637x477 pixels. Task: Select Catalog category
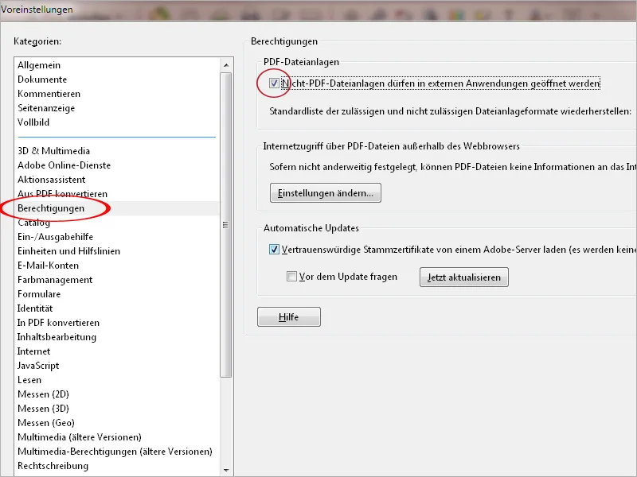(x=34, y=223)
